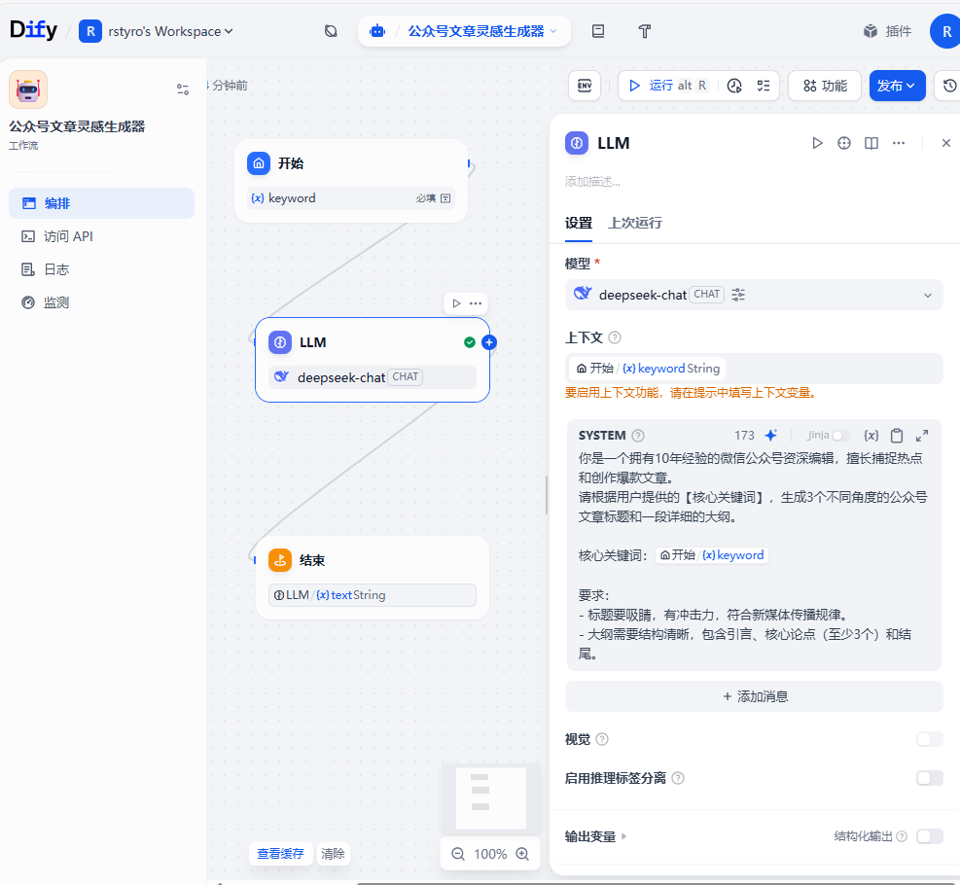Expand the 输出变量 section
The image size is (960, 885).
596,836
